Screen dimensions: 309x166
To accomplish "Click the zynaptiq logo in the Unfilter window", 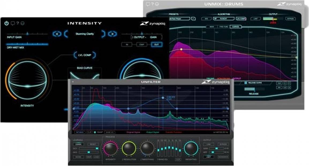I will 216,82.
